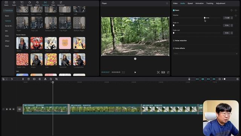This screenshot has height=136, width=241.
Task: Click the reset icon in Basic section
Action: 232,10
